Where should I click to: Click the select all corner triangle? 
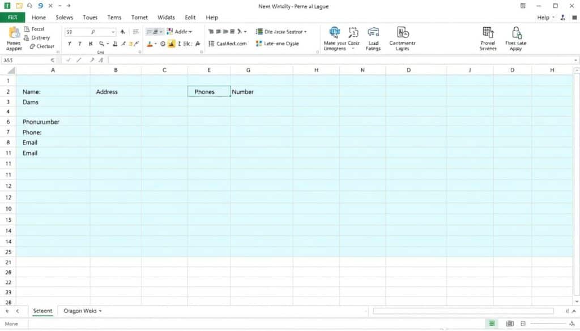pos(11,70)
